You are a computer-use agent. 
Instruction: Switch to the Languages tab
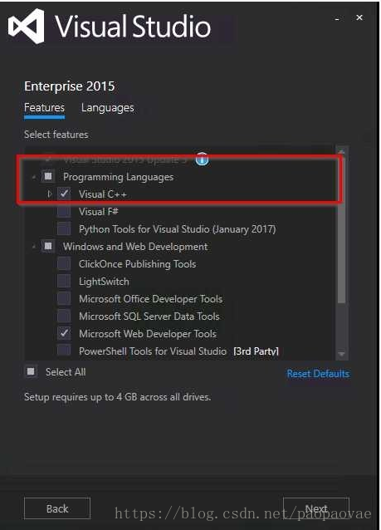[x=107, y=108]
